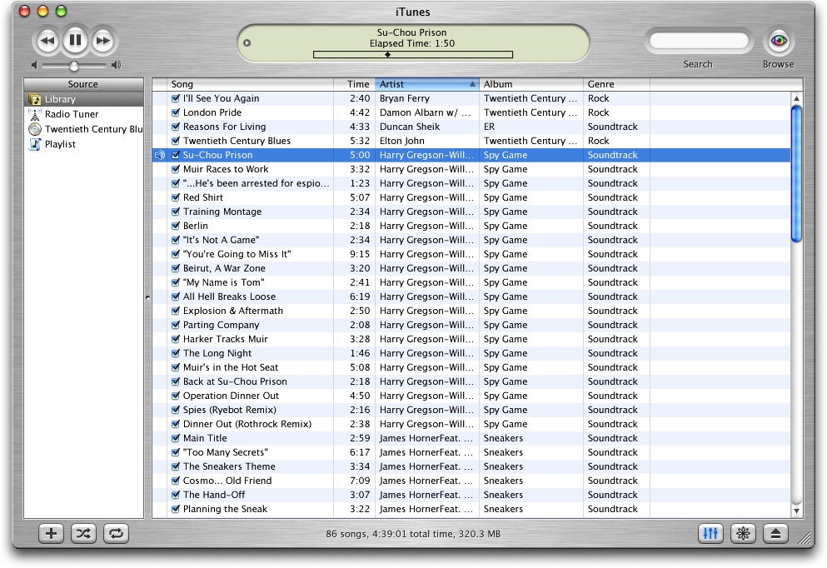Screen dimensions: 827x568
Task: Pause the currently playing song
Action: click(76, 40)
